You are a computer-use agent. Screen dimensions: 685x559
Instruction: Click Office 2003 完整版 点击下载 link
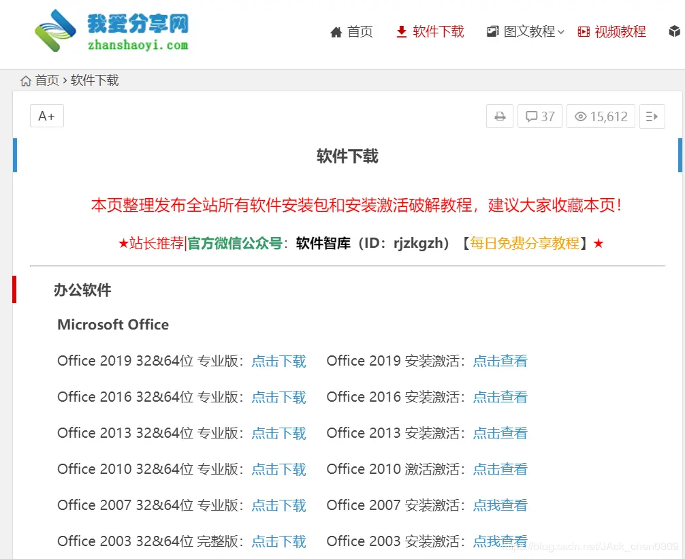pos(278,542)
